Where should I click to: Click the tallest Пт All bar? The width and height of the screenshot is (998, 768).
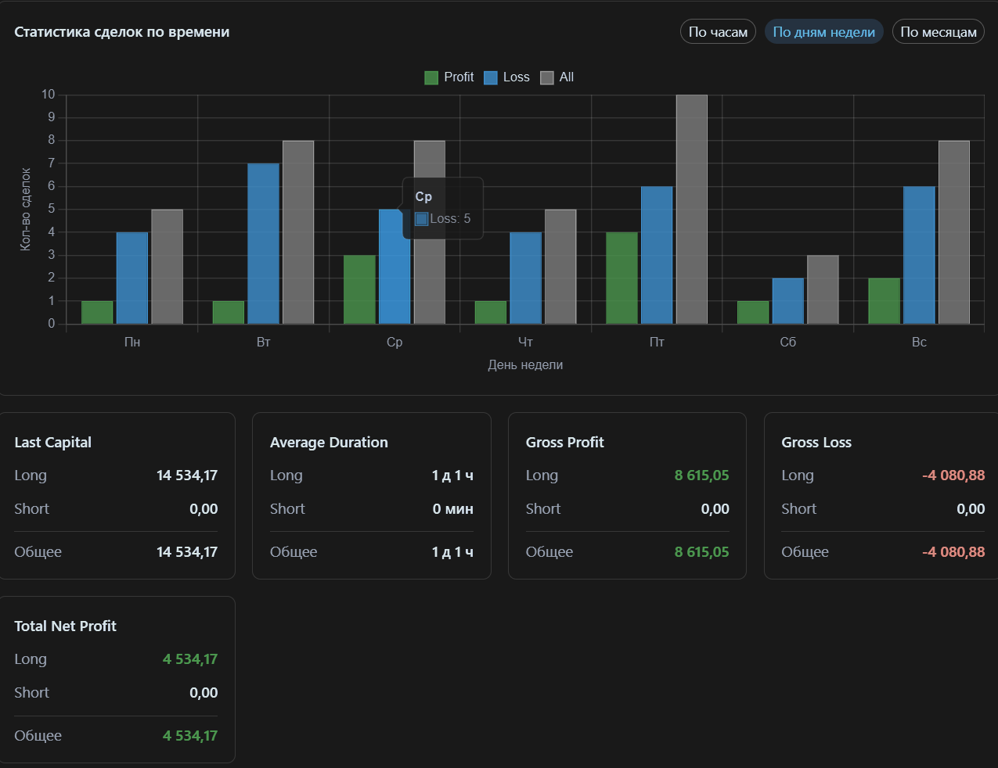click(692, 210)
